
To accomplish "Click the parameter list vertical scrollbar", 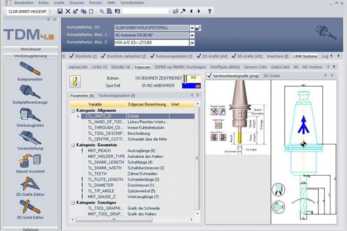I will (197, 159).
